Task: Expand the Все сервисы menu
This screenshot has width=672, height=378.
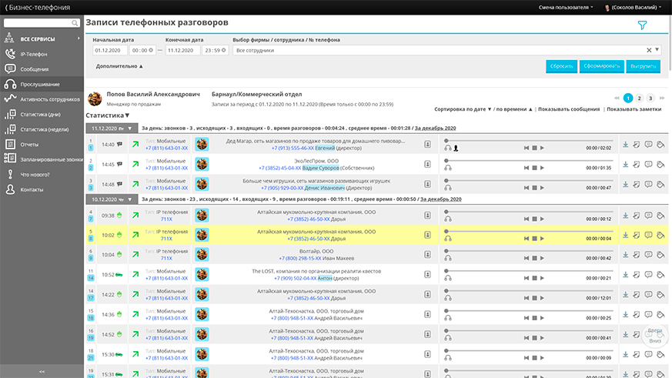Action: pos(42,39)
